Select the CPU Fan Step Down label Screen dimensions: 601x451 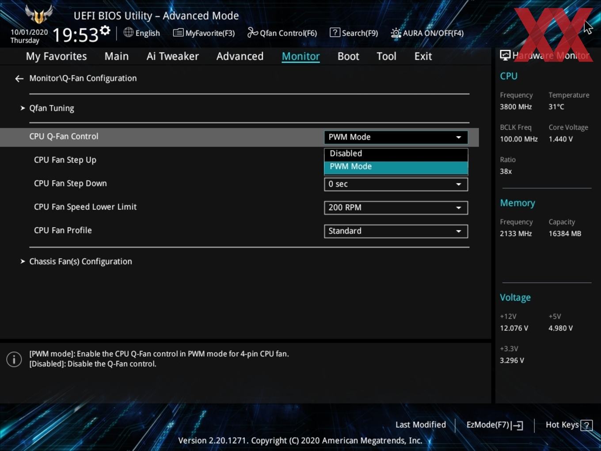pyautogui.click(x=70, y=183)
